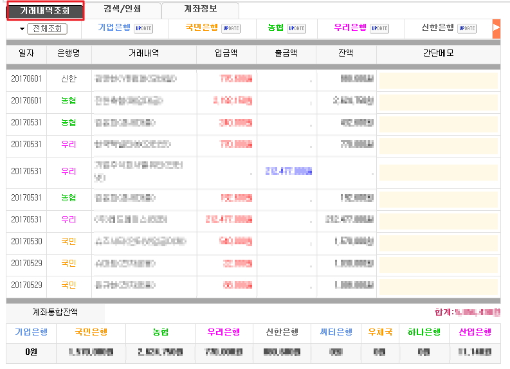Click the 입금액 column header
The height and width of the screenshot is (369, 510).
point(226,53)
